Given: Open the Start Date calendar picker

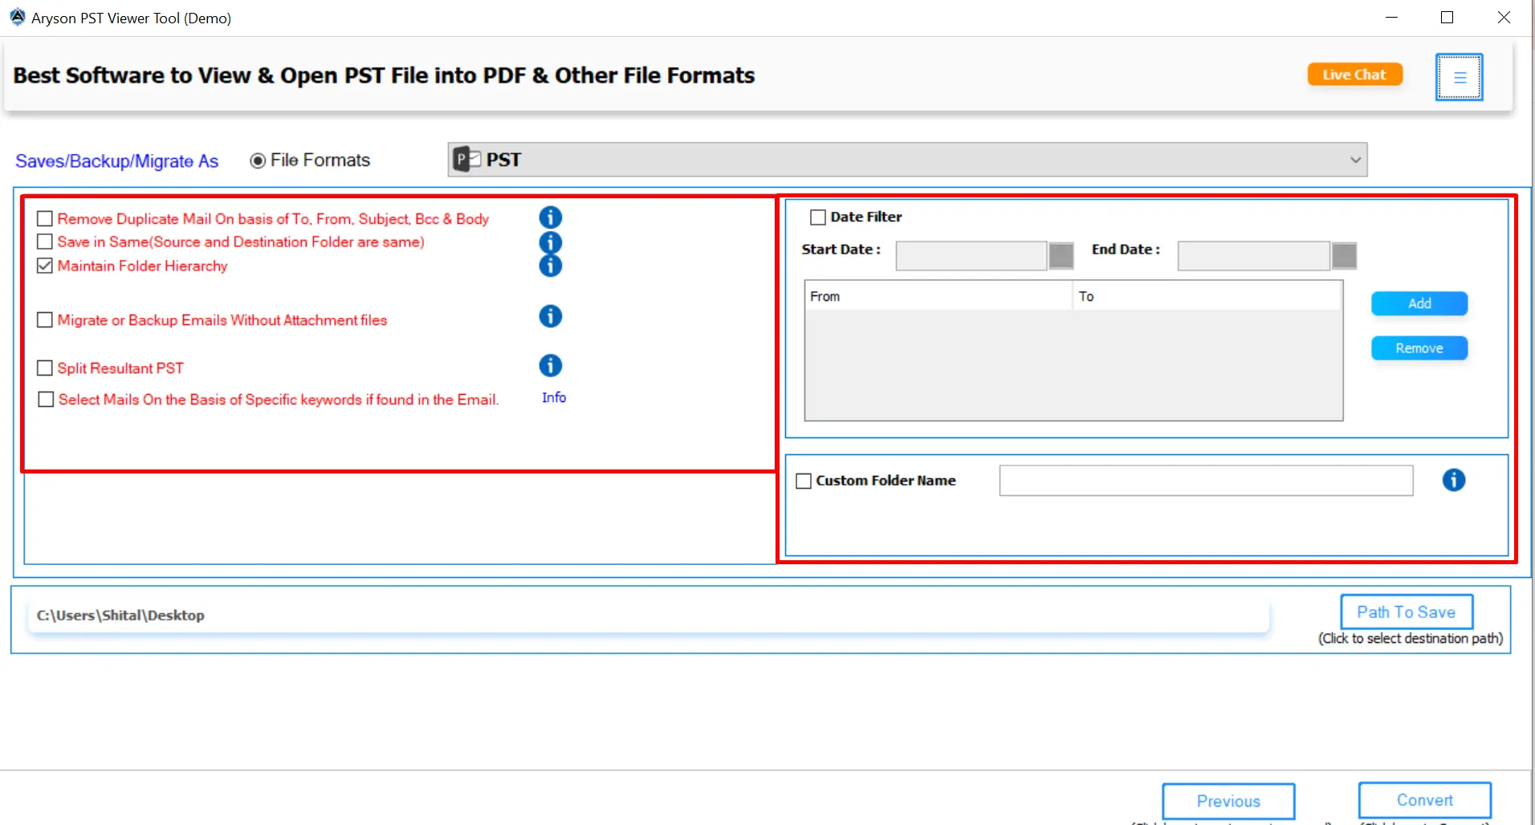Looking at the screenshot, I should [x=1061, y=255].
